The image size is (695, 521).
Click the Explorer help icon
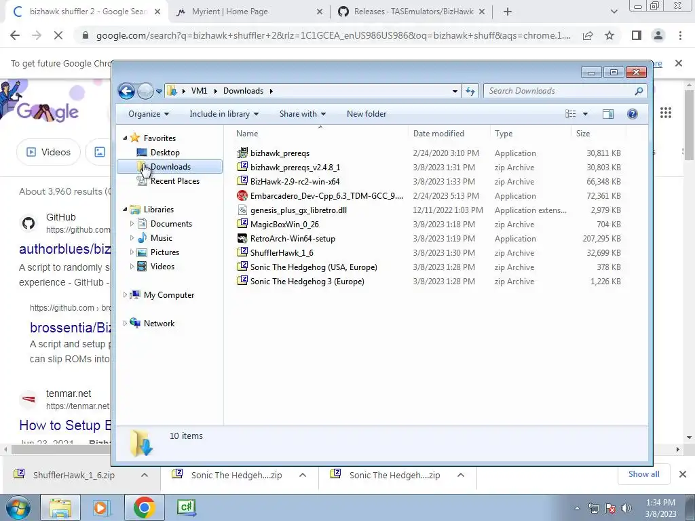pyautogui.click(x=633, y=114)
